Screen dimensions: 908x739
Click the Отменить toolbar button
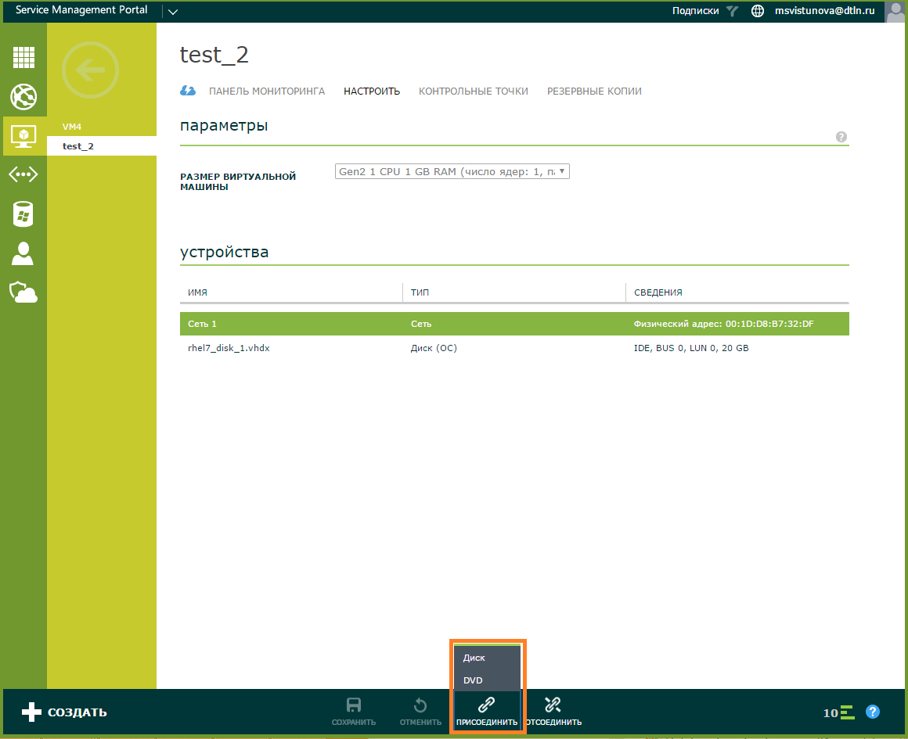point(420,711)
